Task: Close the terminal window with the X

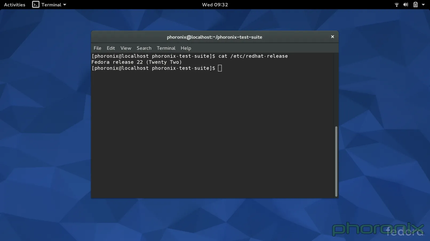Action: click(332, 37)
